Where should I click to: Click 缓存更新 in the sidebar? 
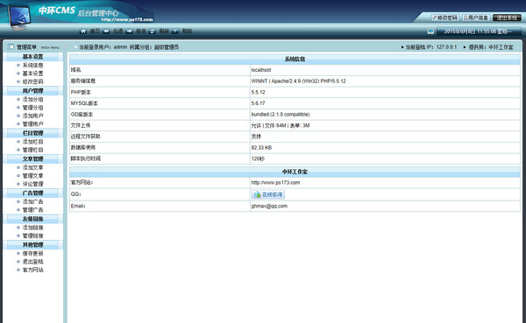tap(33, 253)
